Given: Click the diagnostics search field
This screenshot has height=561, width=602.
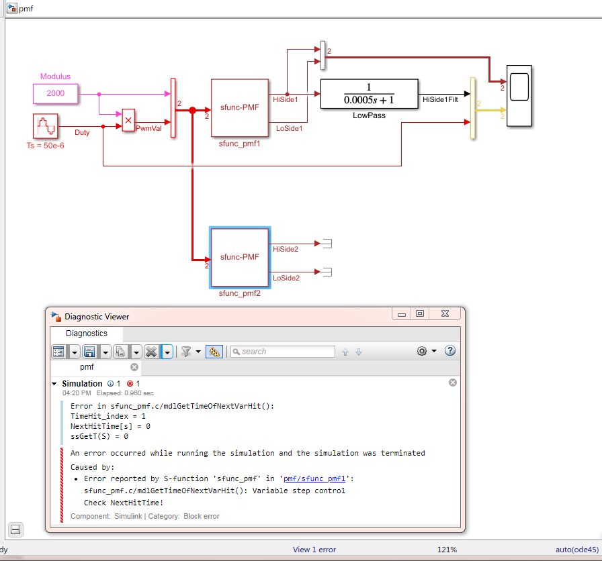Looking at the screenshot, I should coord(283,352).
